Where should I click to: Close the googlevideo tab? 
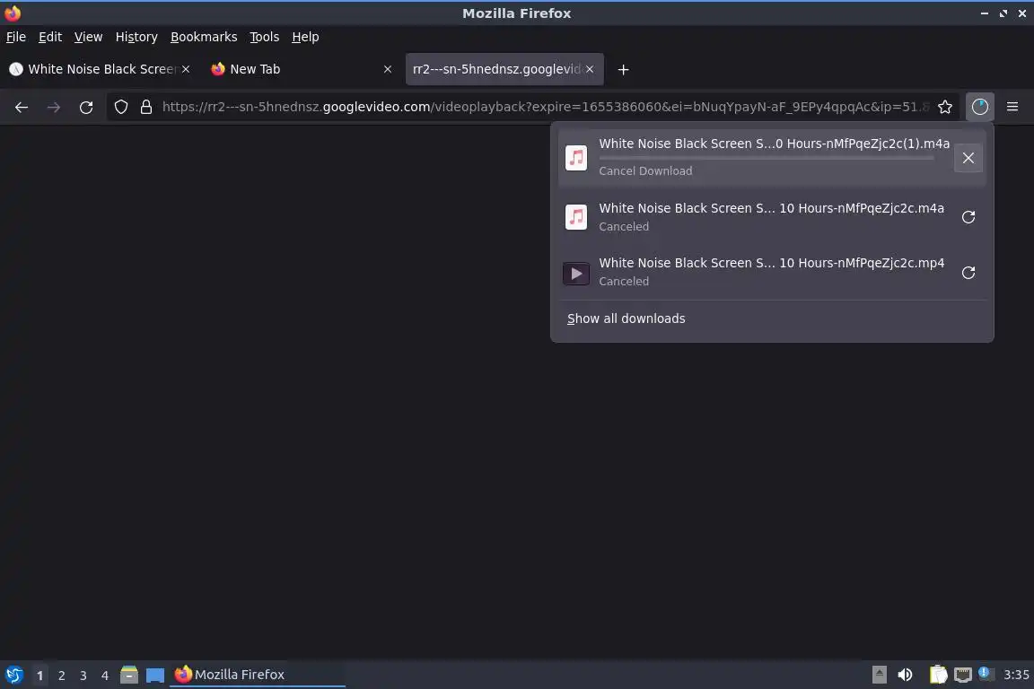click(x=590, y=69)
